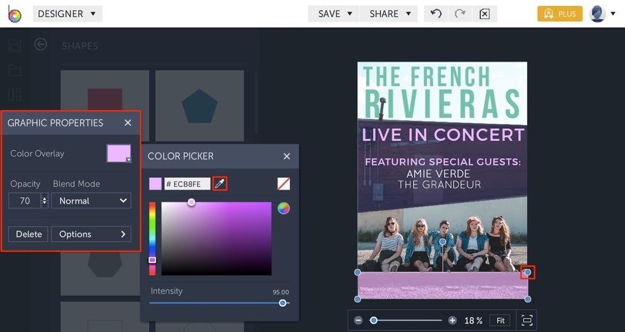Select the eyedropper tool

pyautogui.click(x=220, y=183)
